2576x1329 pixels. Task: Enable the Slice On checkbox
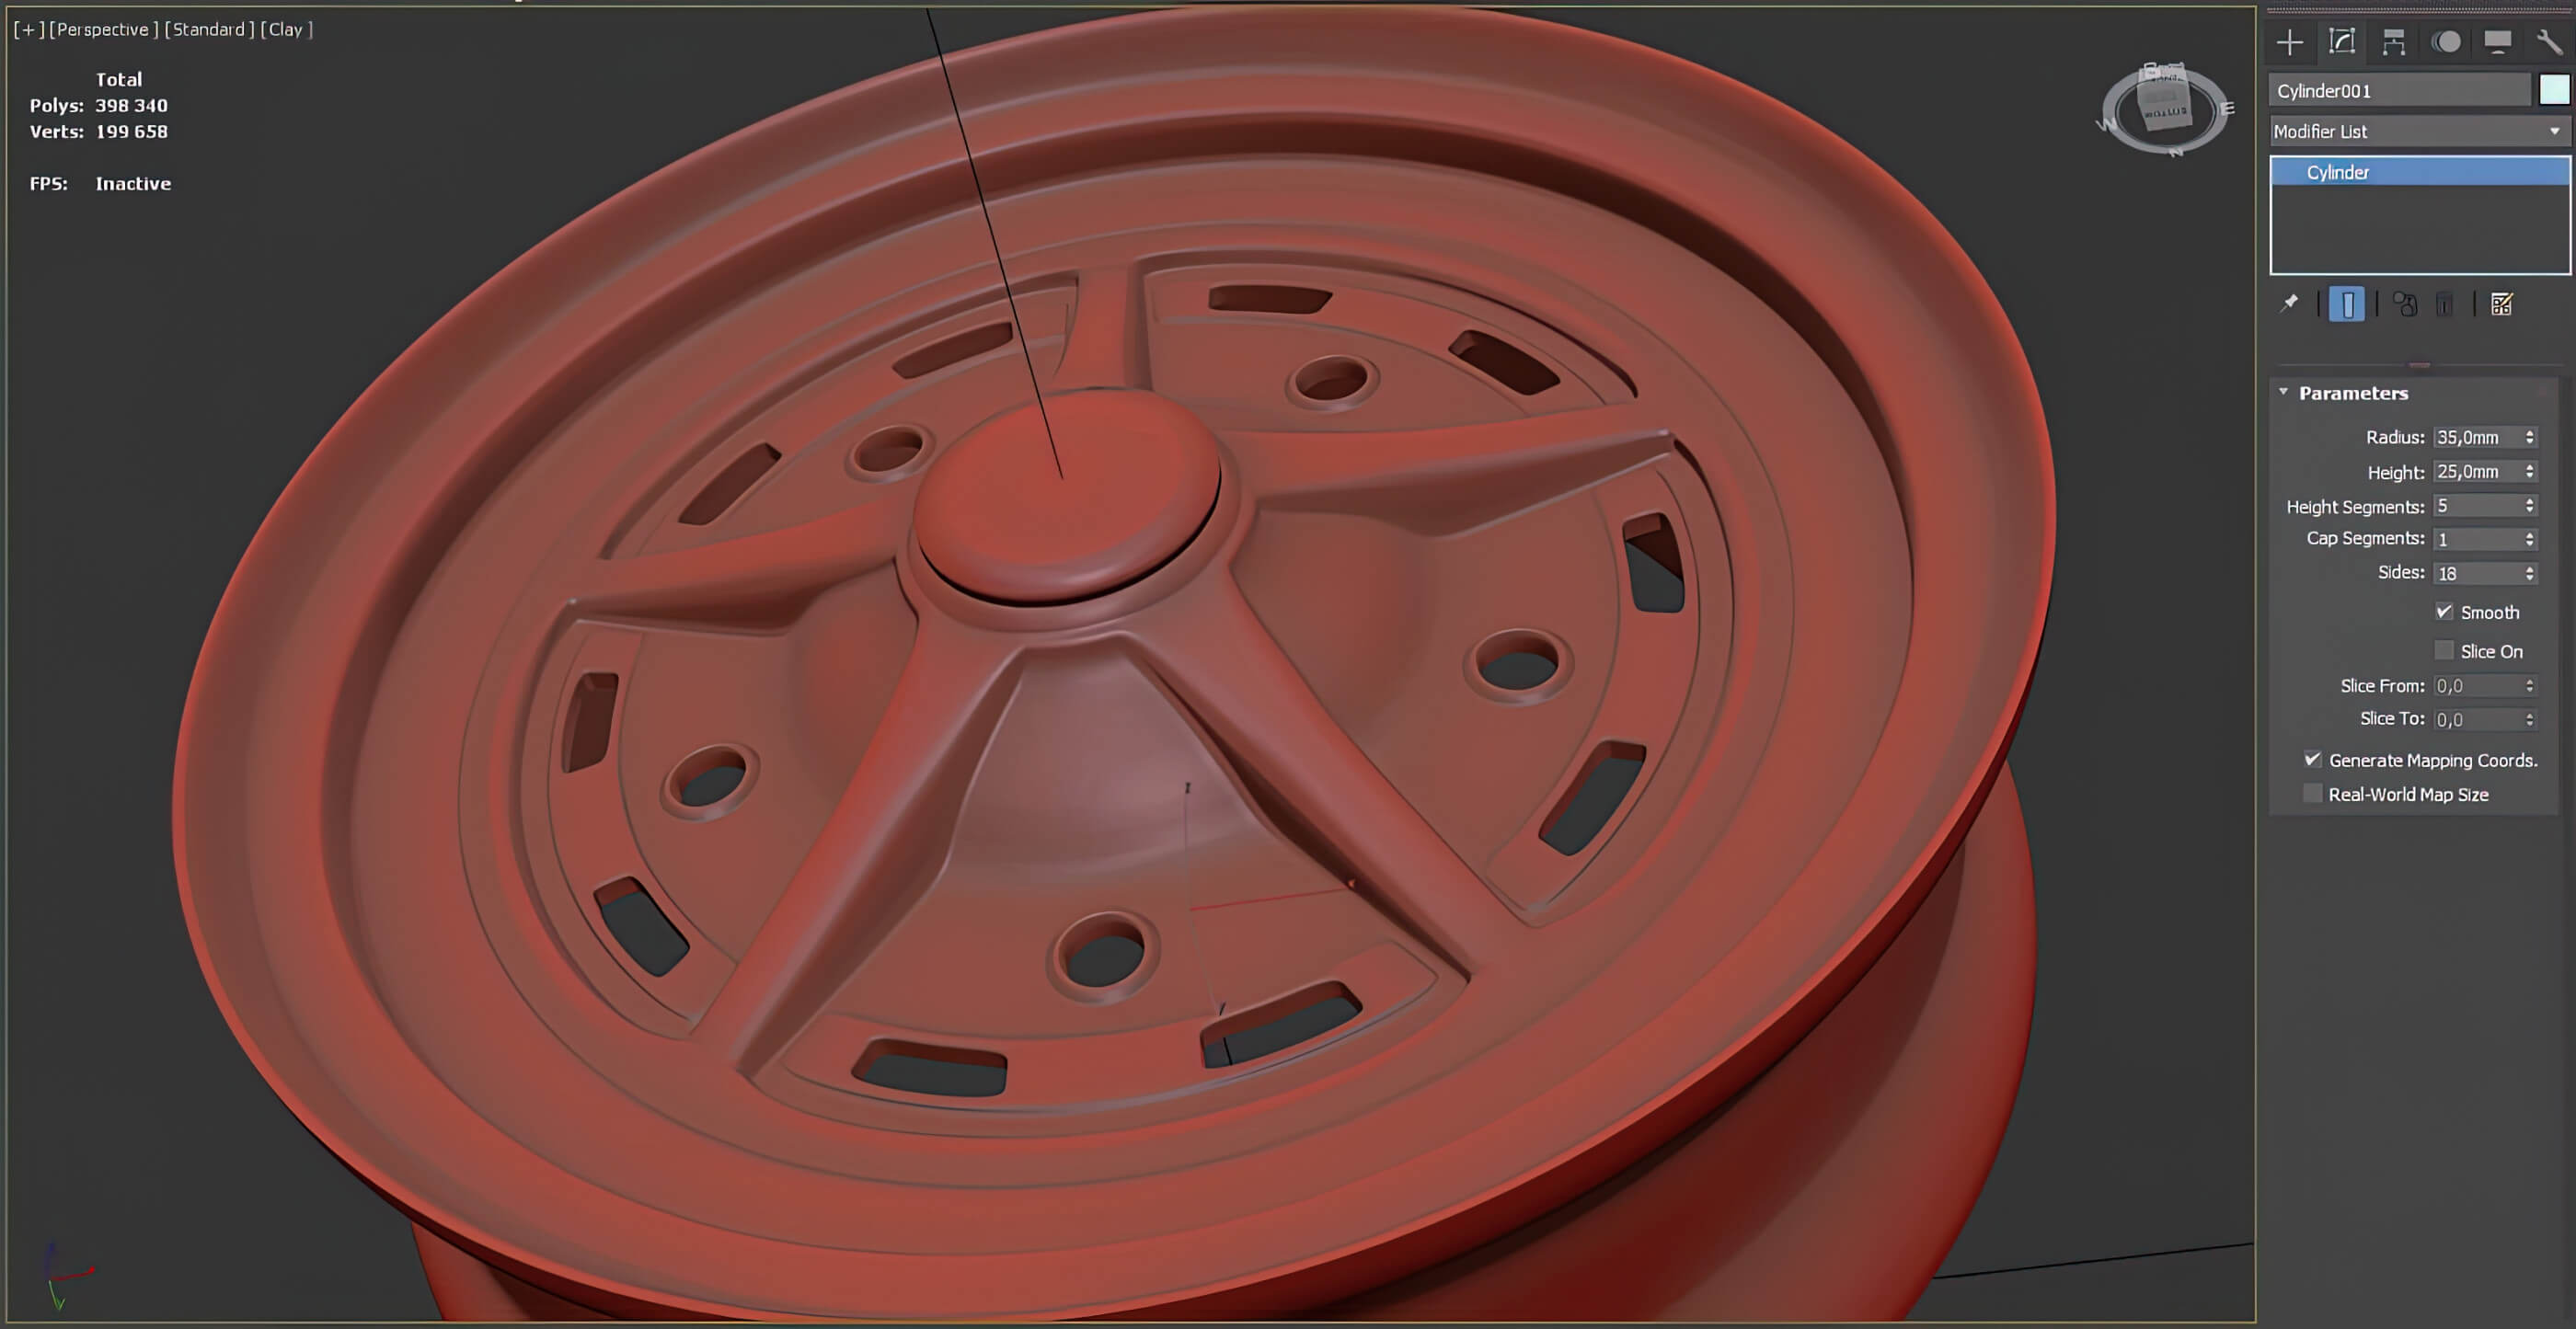[2444, 651]
